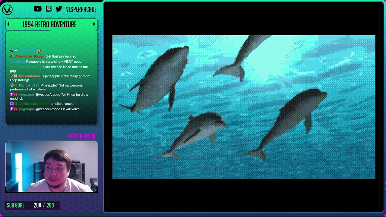
Task: Open the Twitch icon link
Action: tap(49, 9)
